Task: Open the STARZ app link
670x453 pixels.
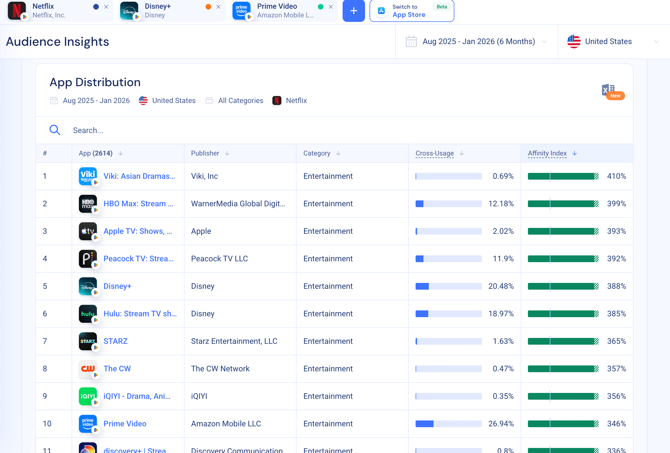Action: coord(115,341)
